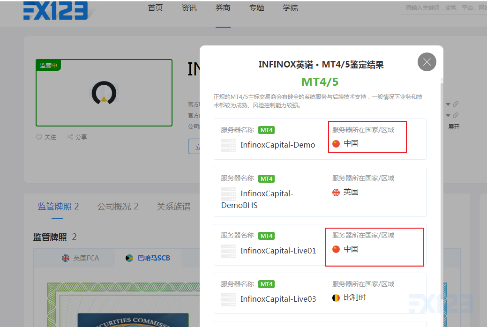
Task: Click 中国 in the InfinoxCapital-Demo card
Action: [351, 143]
